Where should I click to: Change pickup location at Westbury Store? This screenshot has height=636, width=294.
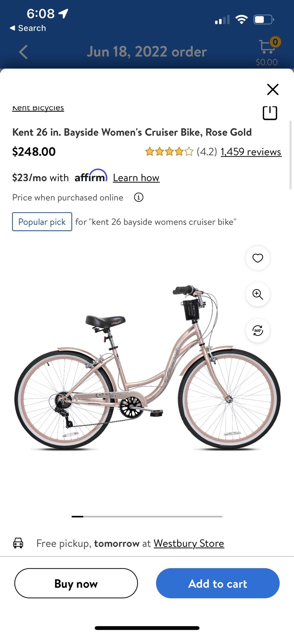(189, 543)
